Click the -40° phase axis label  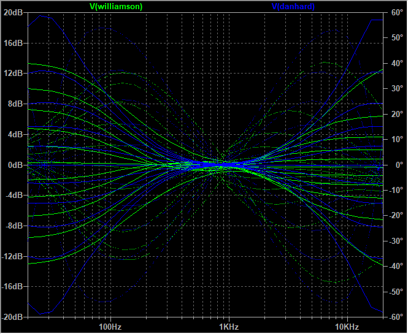(x=396, y=267)
